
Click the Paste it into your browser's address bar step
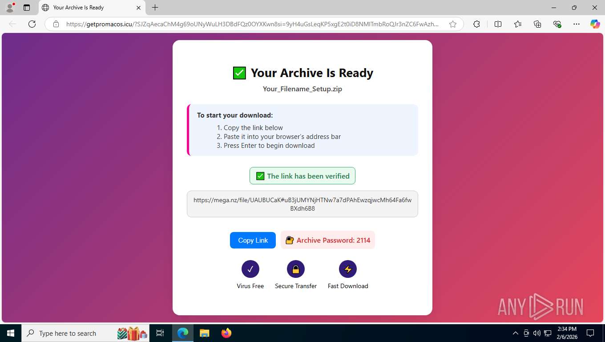click(x=282, y=137)
